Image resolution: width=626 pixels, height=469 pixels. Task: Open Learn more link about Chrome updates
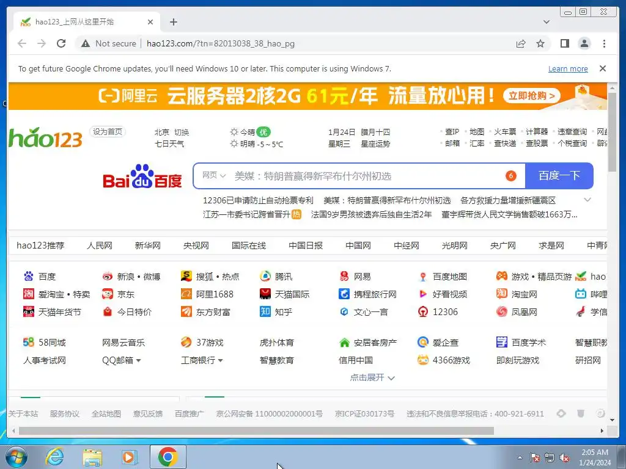point(568,68)
